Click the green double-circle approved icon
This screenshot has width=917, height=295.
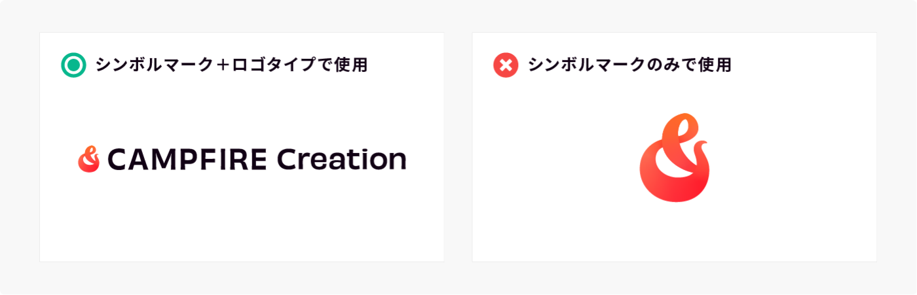point(73,65)
